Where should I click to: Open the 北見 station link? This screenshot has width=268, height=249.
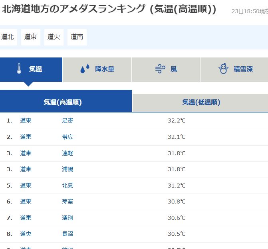[x=67, y=186]
